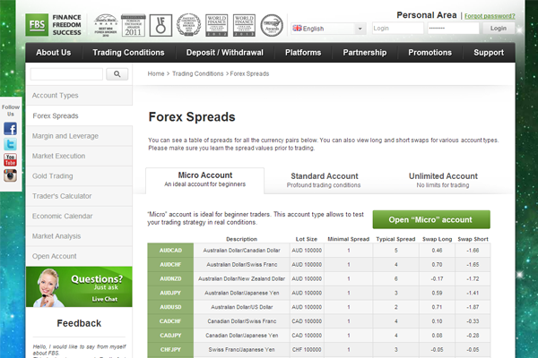Click the Lot Size column header

pyautogui.click(x=307, y=239)
